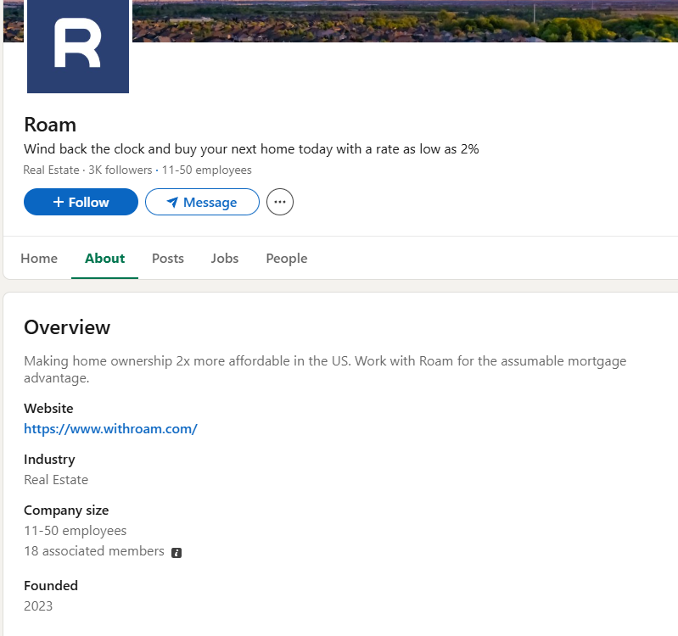678x636 pixels.
Task: Send a message to Roam
Action: (x=202, y=202)
